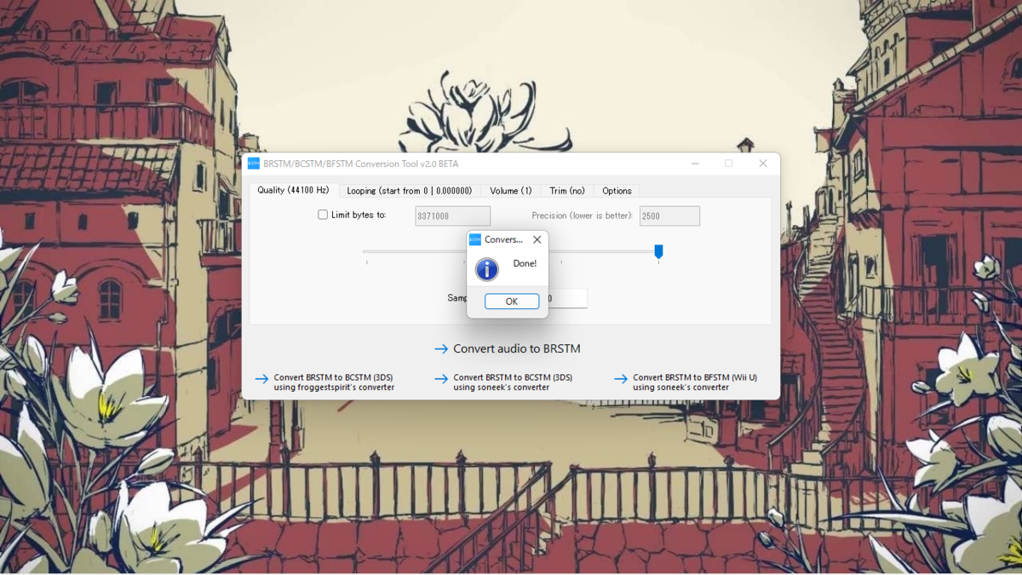Click the Conversion dialog title icon
Screen dimensions: 1022x575
pyautogui.click(x=475, y=240)
